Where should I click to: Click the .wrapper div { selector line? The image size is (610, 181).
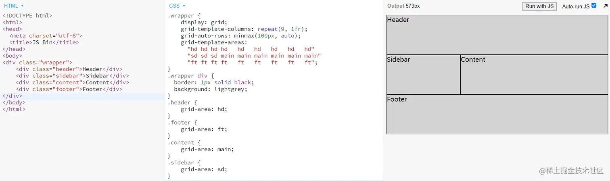191,76
